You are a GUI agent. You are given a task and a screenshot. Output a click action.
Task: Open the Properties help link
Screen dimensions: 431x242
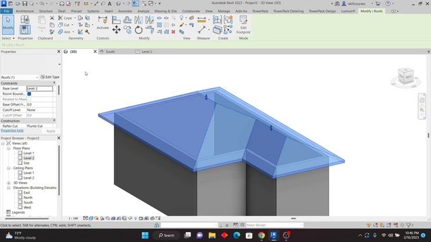click(x=12, y=130)
